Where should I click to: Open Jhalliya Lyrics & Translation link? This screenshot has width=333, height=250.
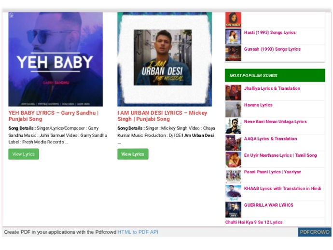point(272,88)
